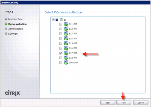Click the Summary step bullet
The image size is (151, 107).
point(6,34)
